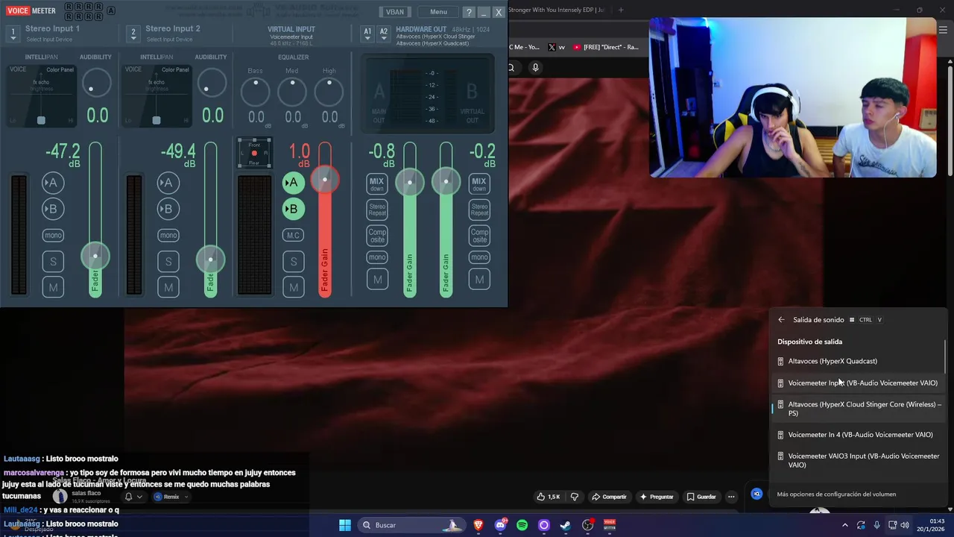Enable mono on output B
The width and height of the screenshot is (954, 537).
click(x=479, y=257)
